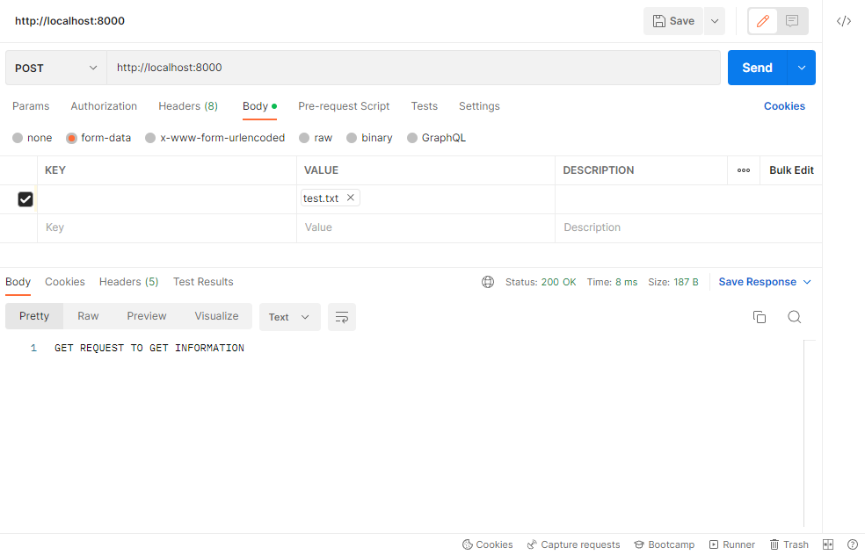Image resolution: width=865 pixels, height=555 pixels.
Task: Open the Text format dropdown
Action: (289, 317)
